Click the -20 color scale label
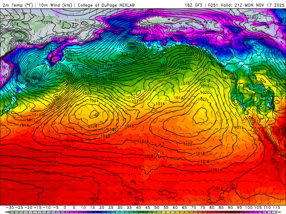Screen dimensions: 286x214 tap(28, 208)
